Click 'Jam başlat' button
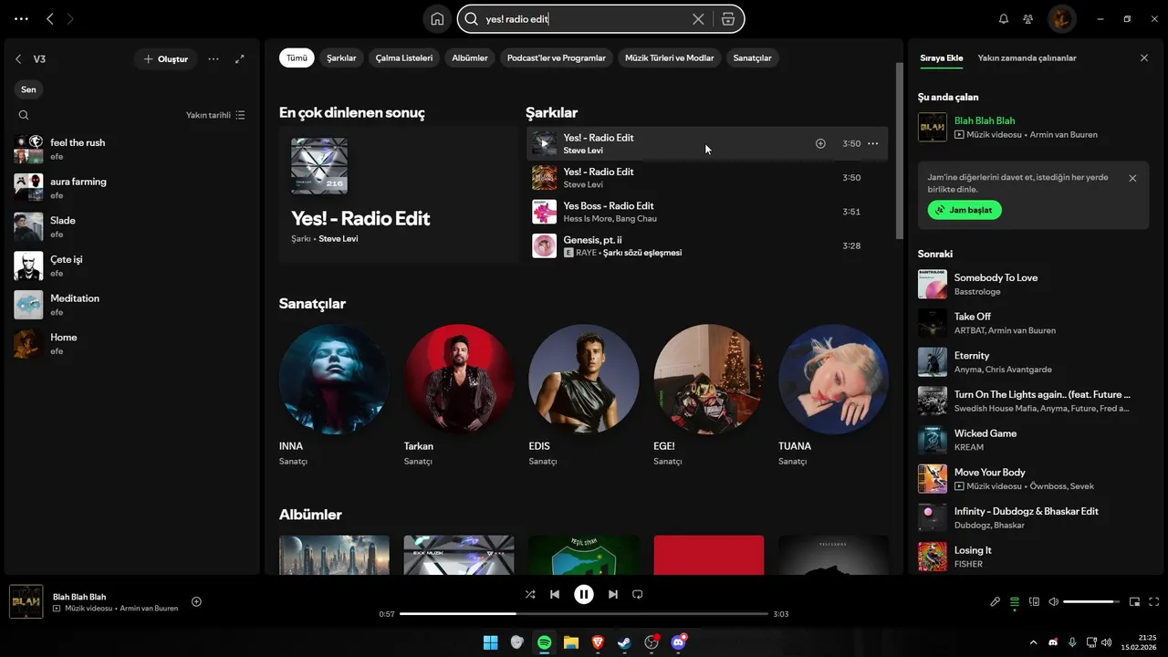 (x=965, y=210)
